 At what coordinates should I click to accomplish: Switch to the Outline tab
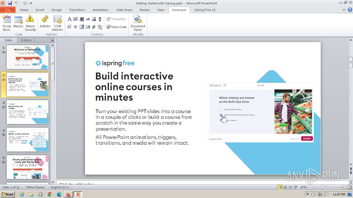click(x=26, y=40)
